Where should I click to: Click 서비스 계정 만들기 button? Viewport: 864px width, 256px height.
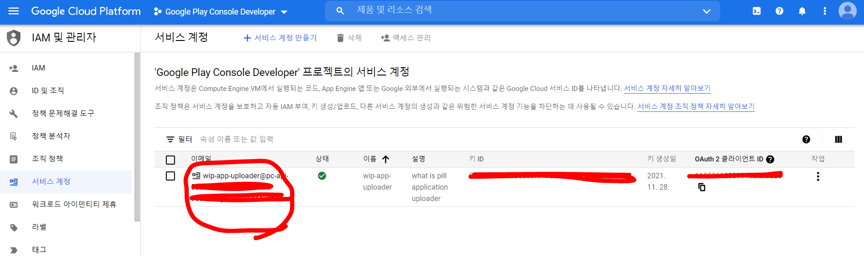(280, 38)
